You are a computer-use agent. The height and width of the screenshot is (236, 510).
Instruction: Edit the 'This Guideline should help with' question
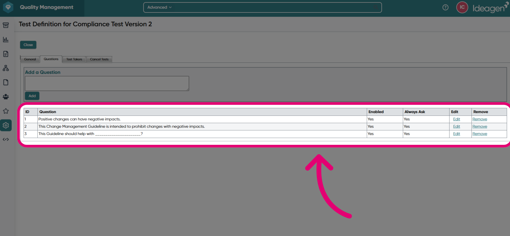point(456,134)
